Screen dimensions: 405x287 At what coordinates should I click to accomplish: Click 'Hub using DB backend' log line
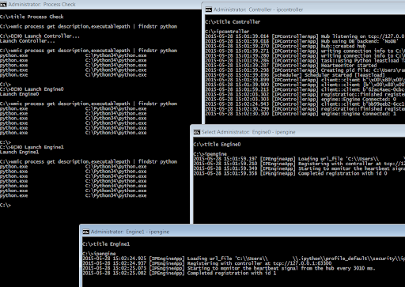301,41
